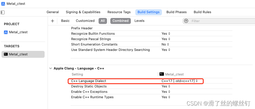Image resolution: width=255 pixels, height=109 pixels.
Task: Select Metal_ctest under TARGETS
Action: pyautogui.click(x=23, y=54)
